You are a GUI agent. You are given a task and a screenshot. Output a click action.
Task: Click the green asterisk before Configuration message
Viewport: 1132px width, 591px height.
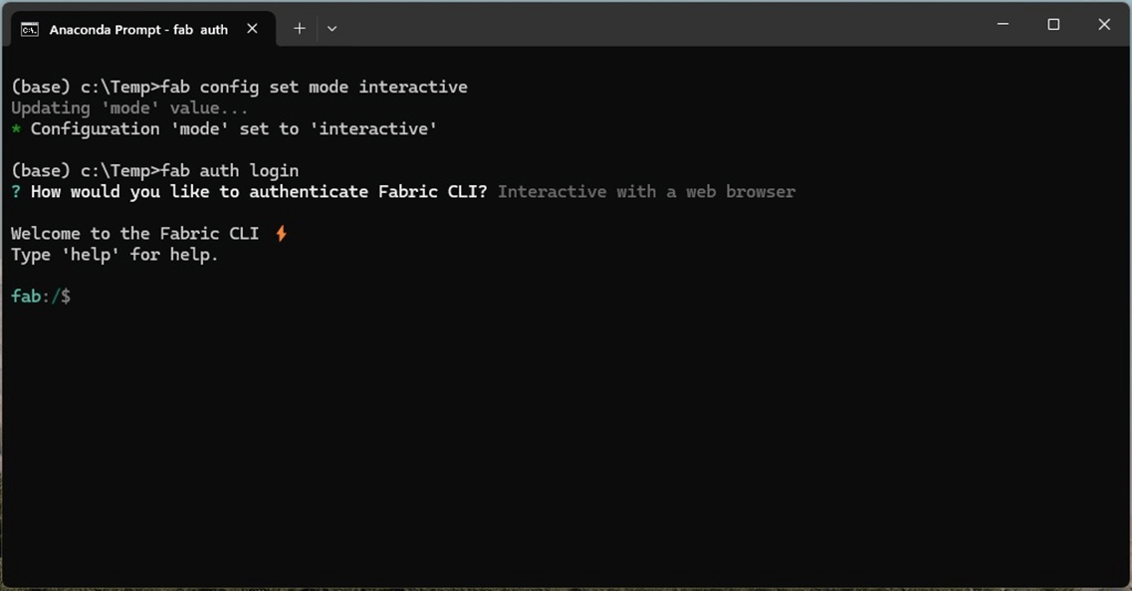coord(16,129)
